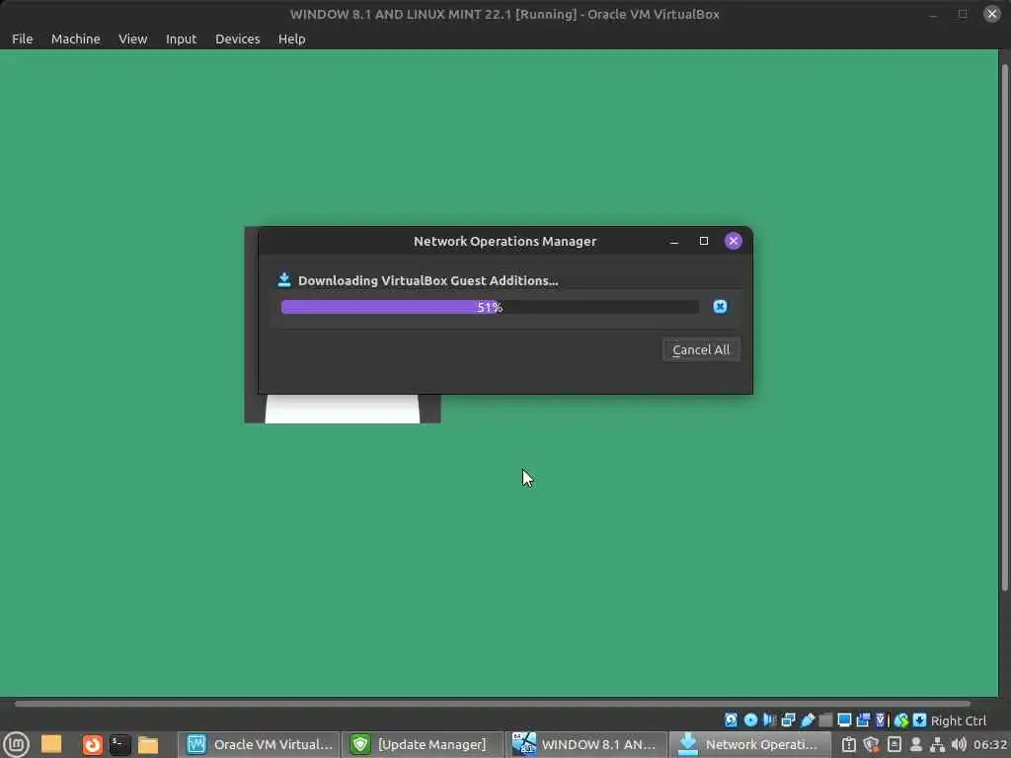Click the user account tray icon
The height and width of the screenshot is (758, 1011).
(x=915, y=744)
